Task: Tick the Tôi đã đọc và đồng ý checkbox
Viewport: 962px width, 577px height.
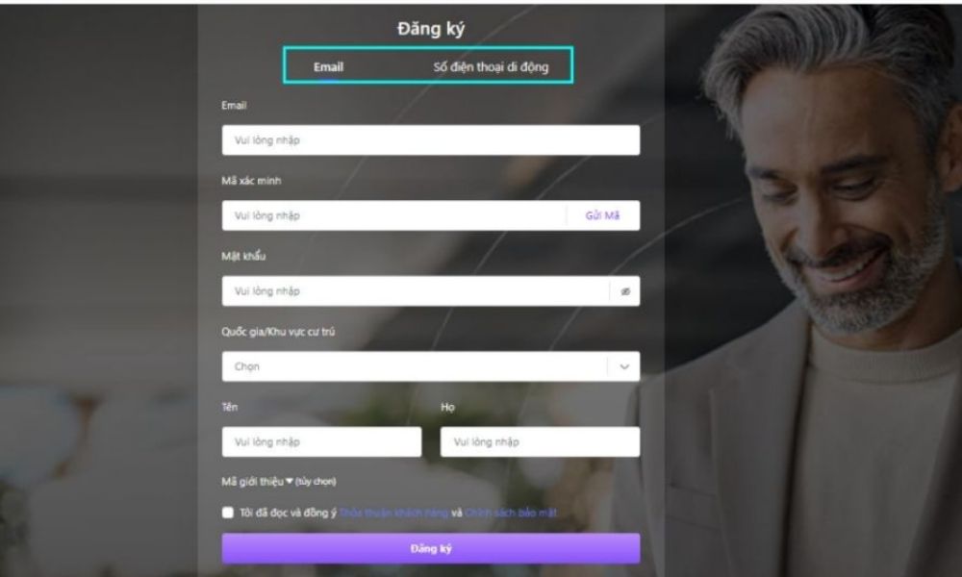Action: (x=228, y=513)
